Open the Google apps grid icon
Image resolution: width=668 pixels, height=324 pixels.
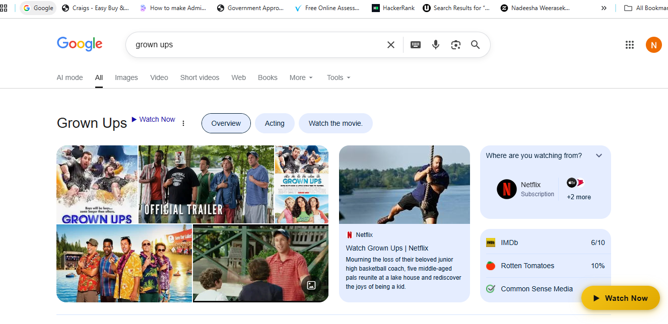[x=630, y=45]
